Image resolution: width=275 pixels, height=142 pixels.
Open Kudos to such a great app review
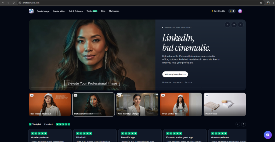coord(185,135)
